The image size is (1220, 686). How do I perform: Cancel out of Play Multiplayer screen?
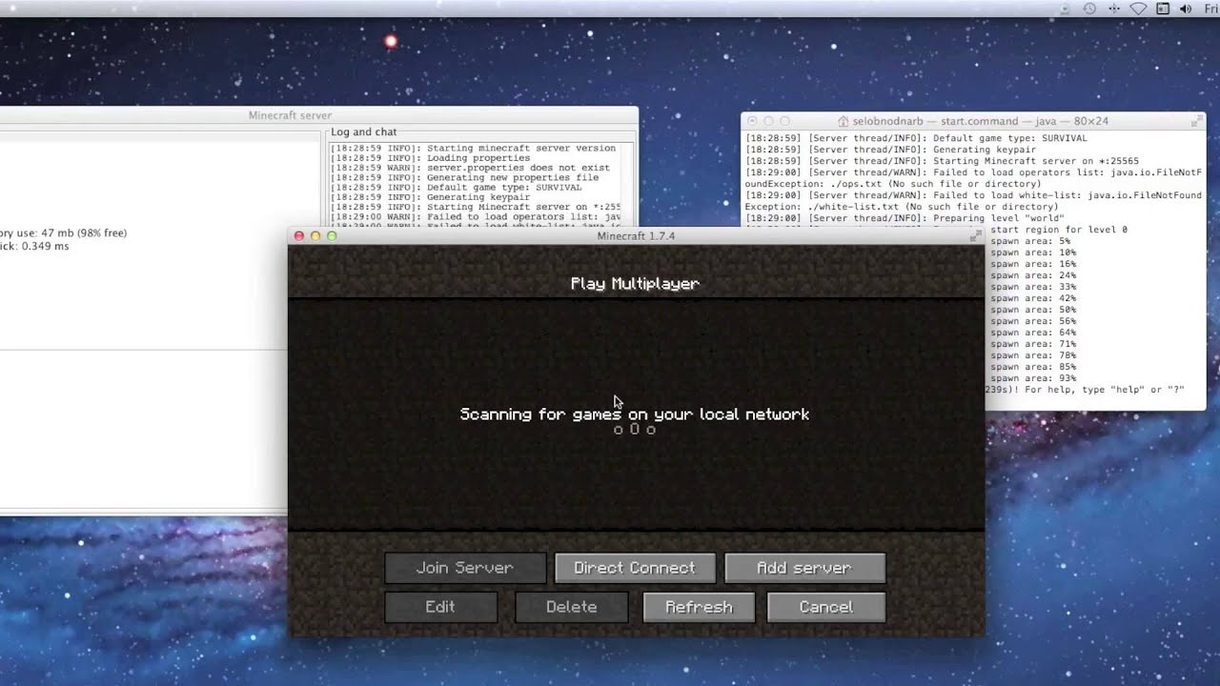click(826, 607)
